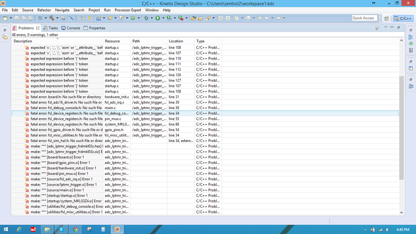Switch to the C/C++ perspective button
Viewport: 416px width, 234px height.
[403, 18]
